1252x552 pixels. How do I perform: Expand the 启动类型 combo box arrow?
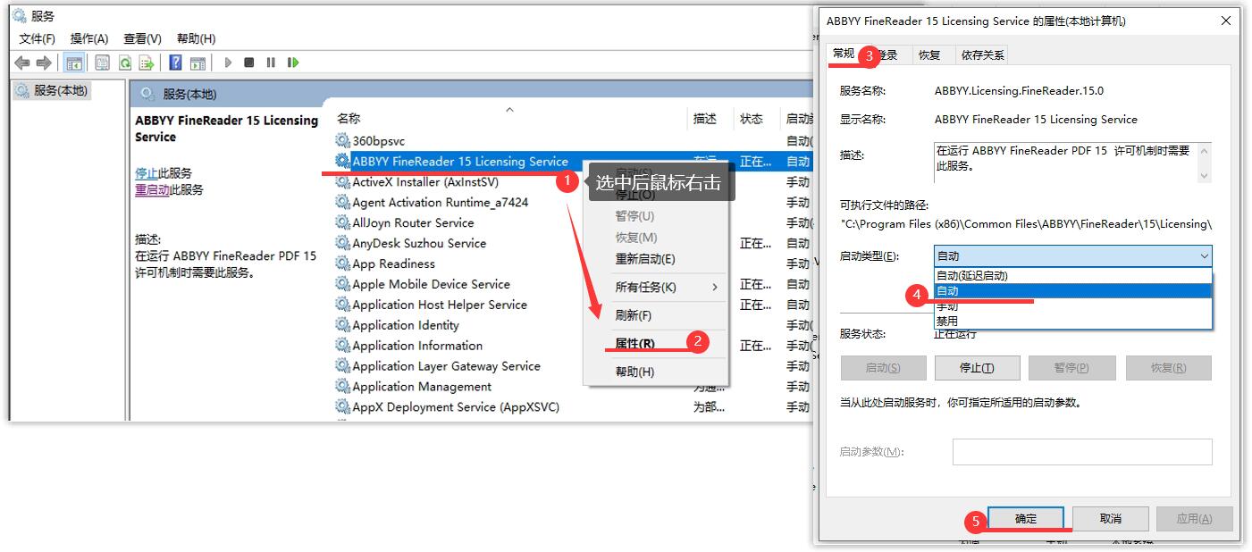[1203, 256]
